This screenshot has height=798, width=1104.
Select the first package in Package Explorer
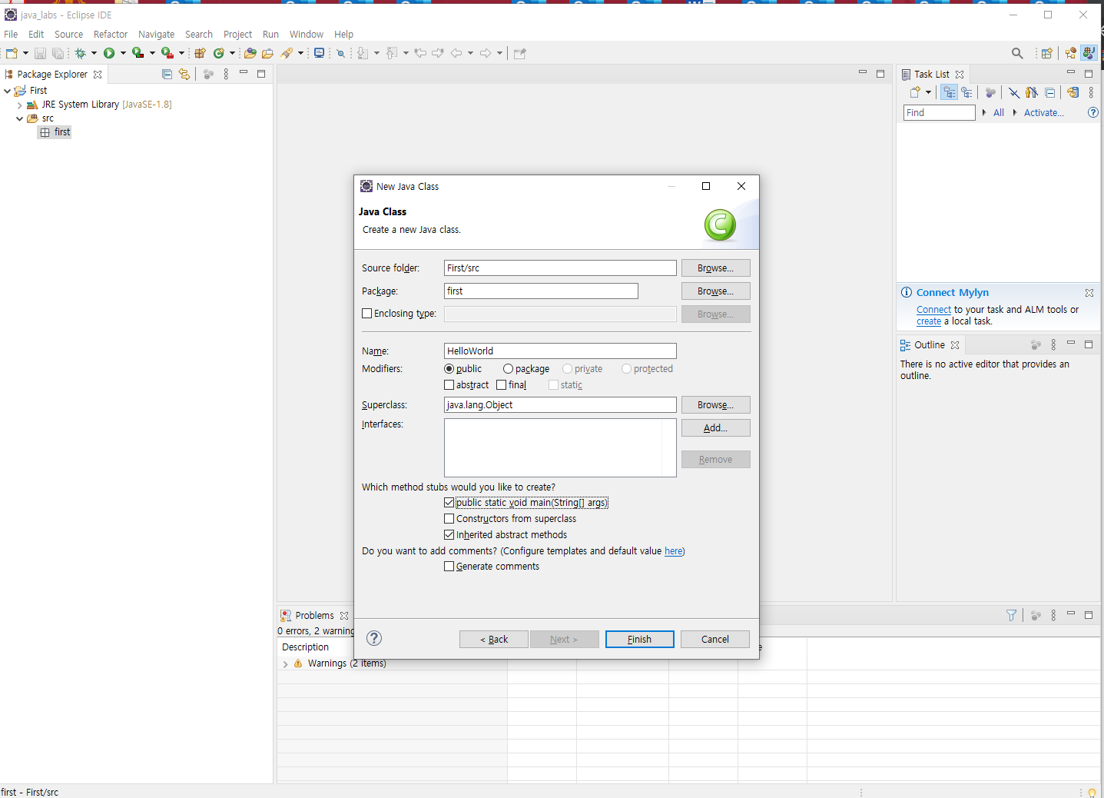(x=55, y=132)
